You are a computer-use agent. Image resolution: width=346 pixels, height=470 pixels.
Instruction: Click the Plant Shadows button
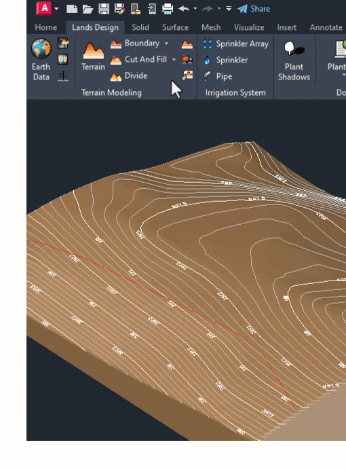coord(294,60)
